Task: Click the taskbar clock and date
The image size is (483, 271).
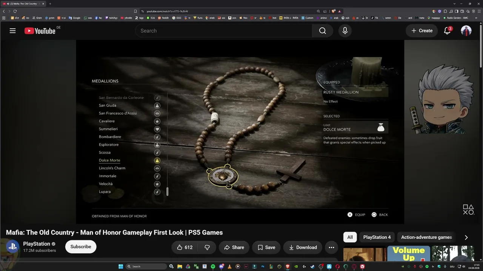Action: pos(474,266)
